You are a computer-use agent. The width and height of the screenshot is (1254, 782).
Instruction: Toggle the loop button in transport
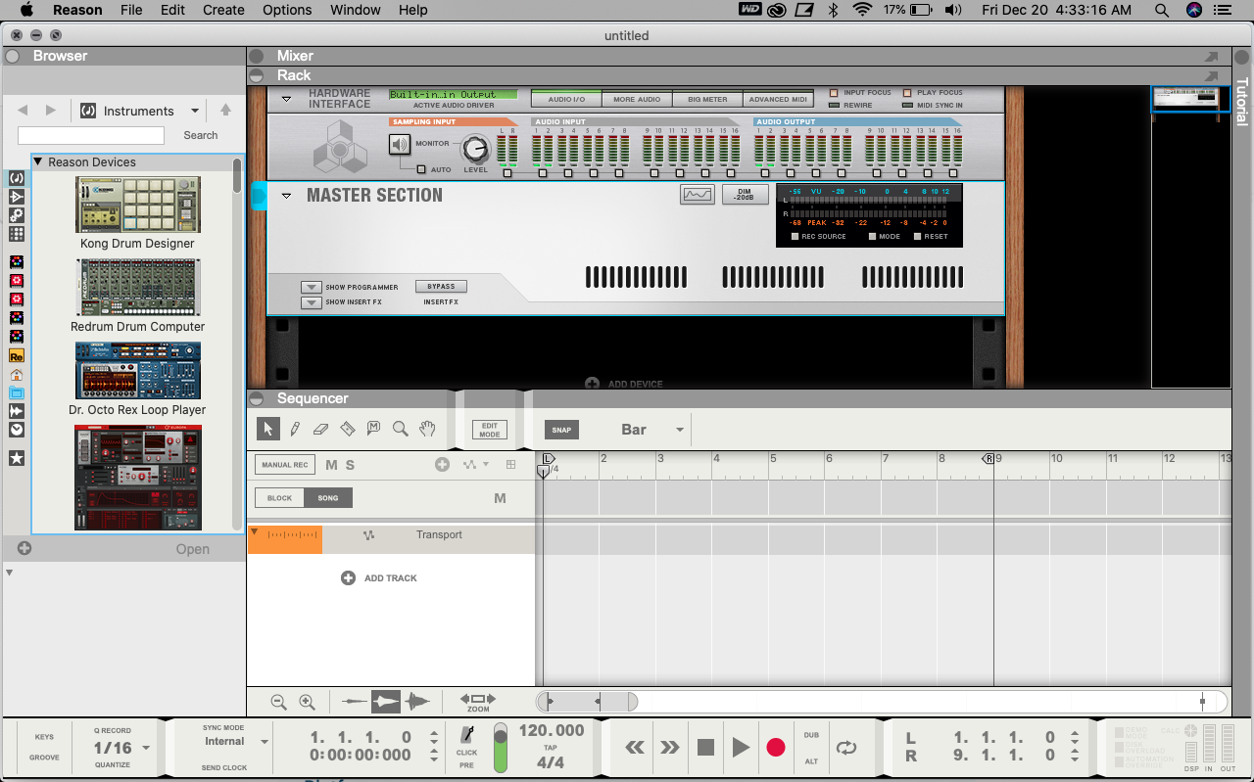pos(845,748)
